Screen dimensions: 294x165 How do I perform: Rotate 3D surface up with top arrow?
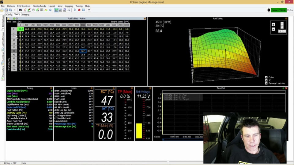(282, 24)
